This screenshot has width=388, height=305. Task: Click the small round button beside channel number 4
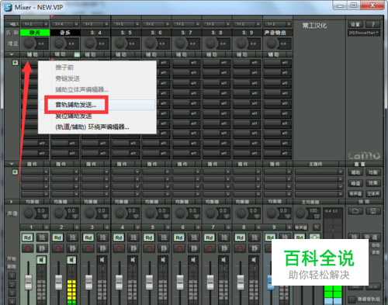coord(137,227)
